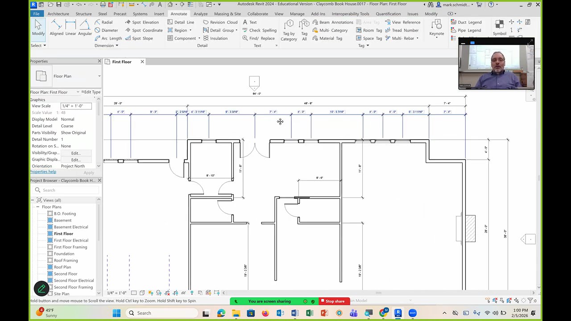Open the File menu

(x=36, y=14)
